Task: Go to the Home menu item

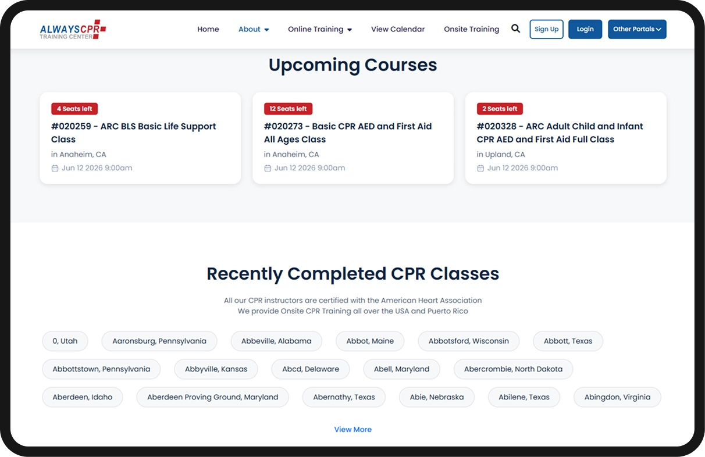Action: 208,29
